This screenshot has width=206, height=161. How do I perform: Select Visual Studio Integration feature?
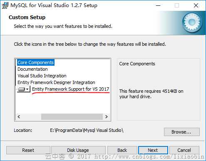[x=42, y=76]
